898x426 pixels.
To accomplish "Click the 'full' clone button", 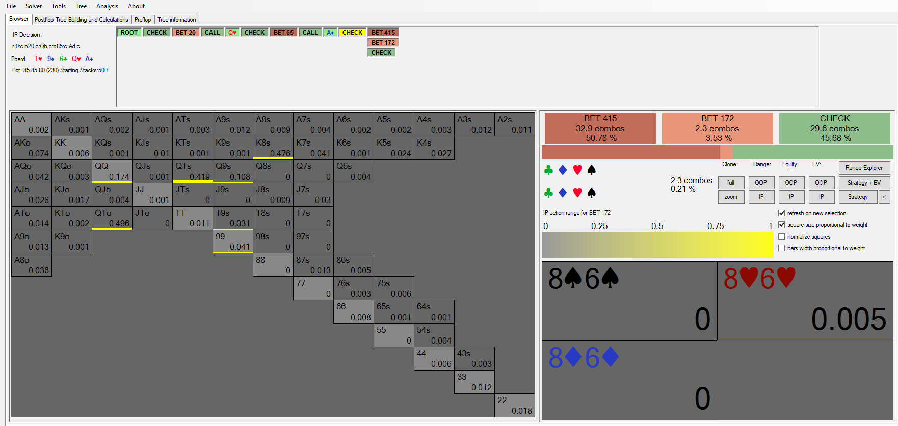I will coord(731,183).
